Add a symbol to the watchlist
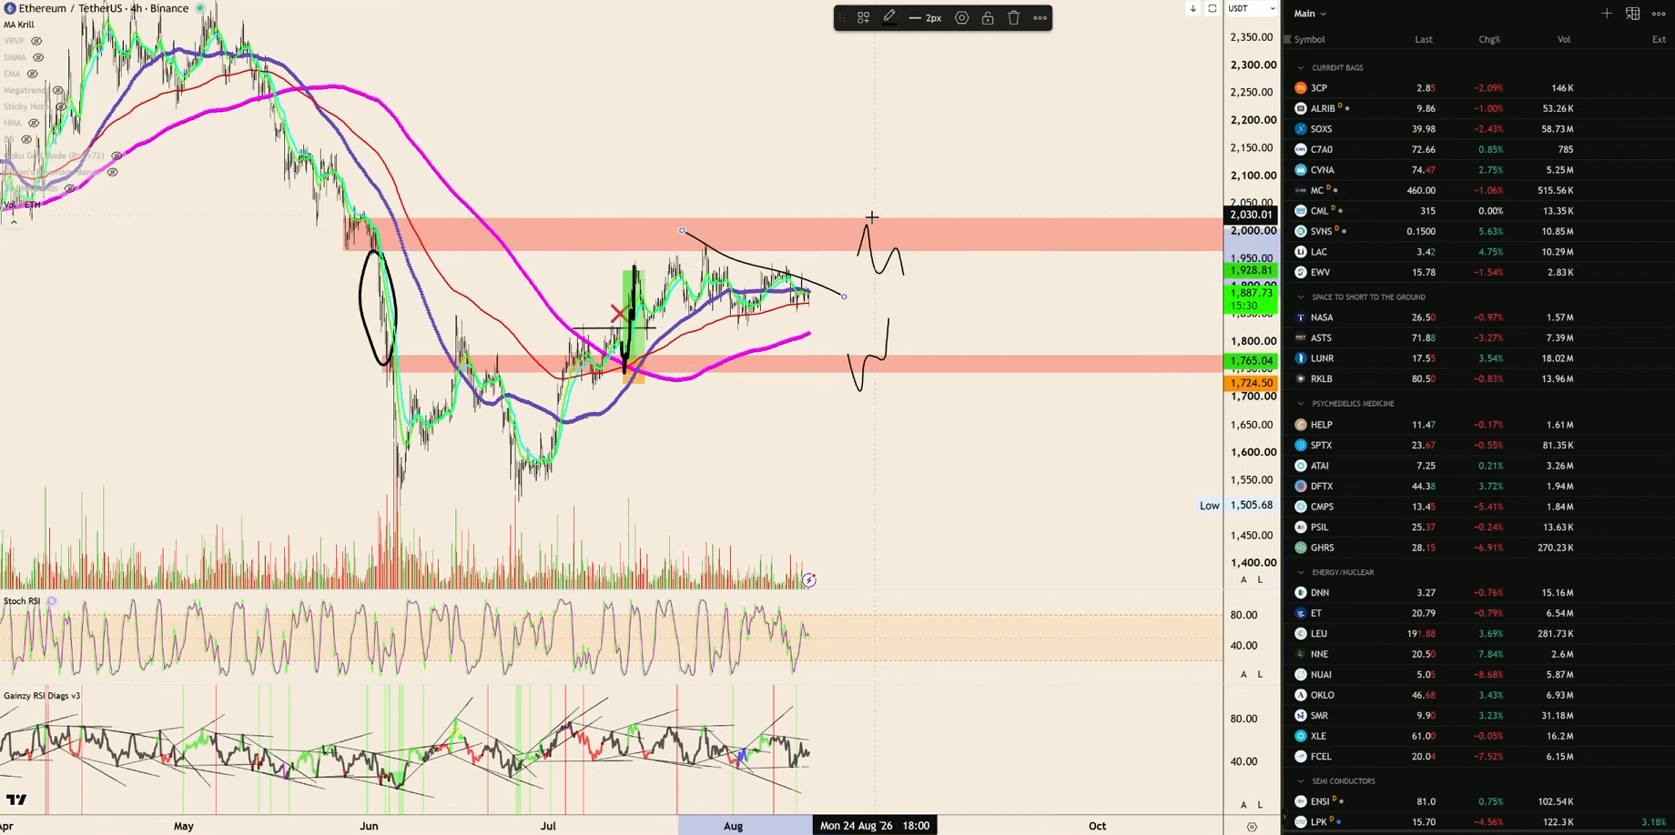 tap(1607, 14)
